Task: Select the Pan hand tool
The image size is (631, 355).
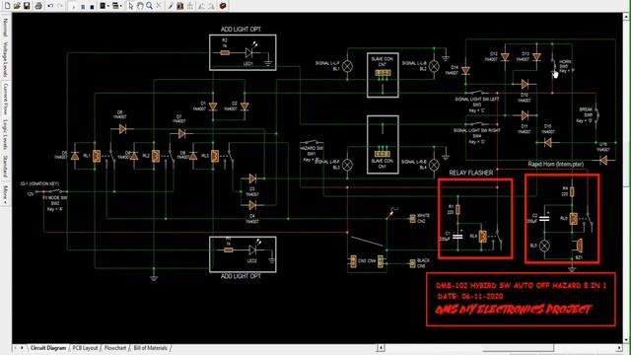Action: click(x=140, y=6)
